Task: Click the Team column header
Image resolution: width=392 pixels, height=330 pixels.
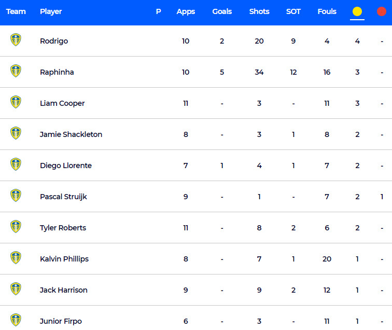Action: point(16,11)
